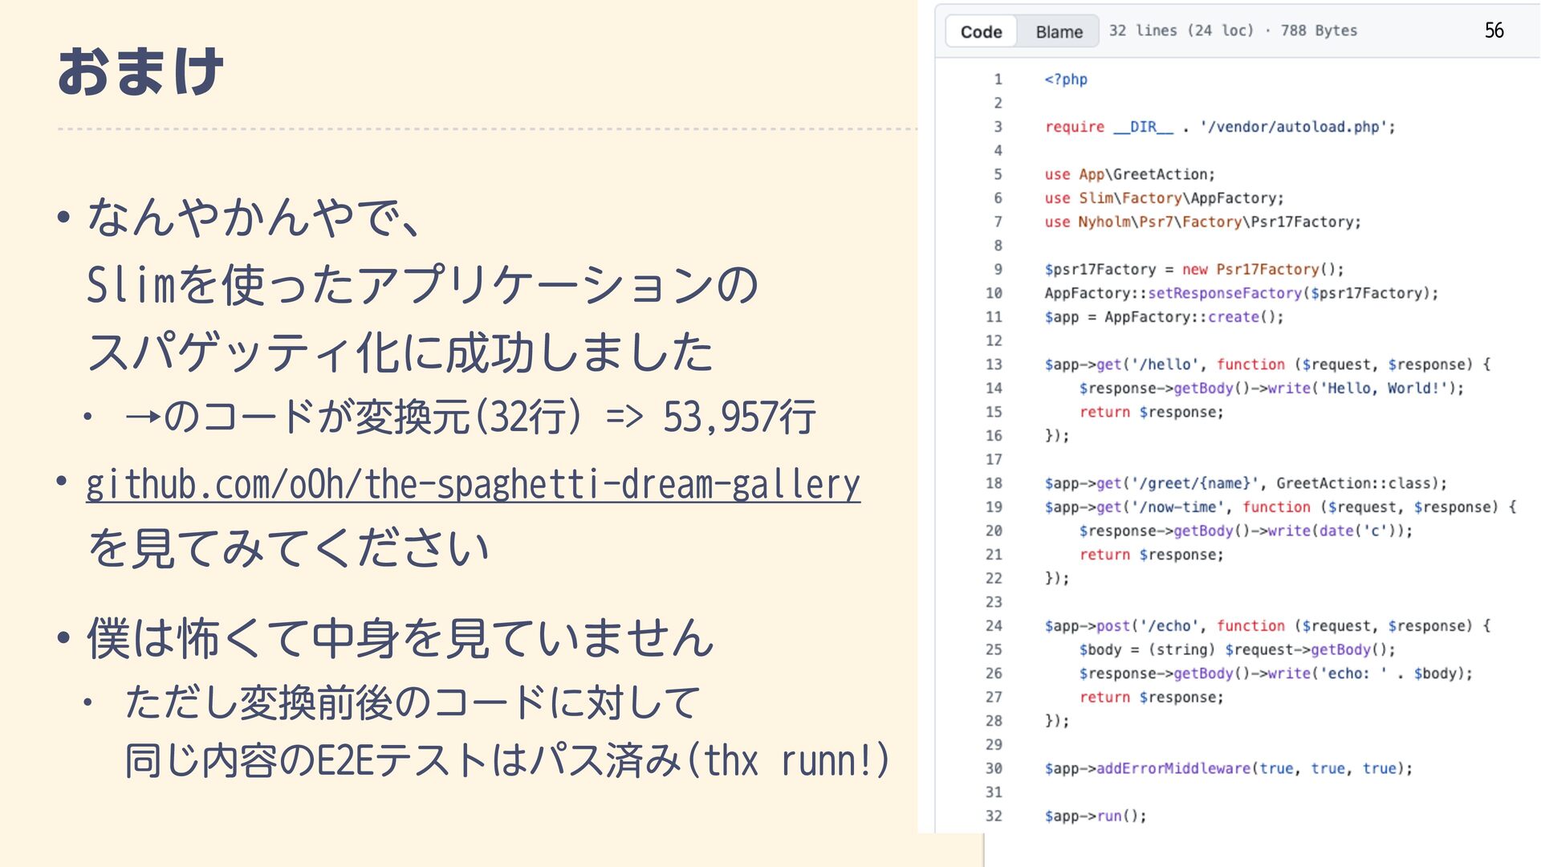The width and height of the screenshot is (1541, 867).
Task: Click line number 32 in gutter
Action: 994,816
